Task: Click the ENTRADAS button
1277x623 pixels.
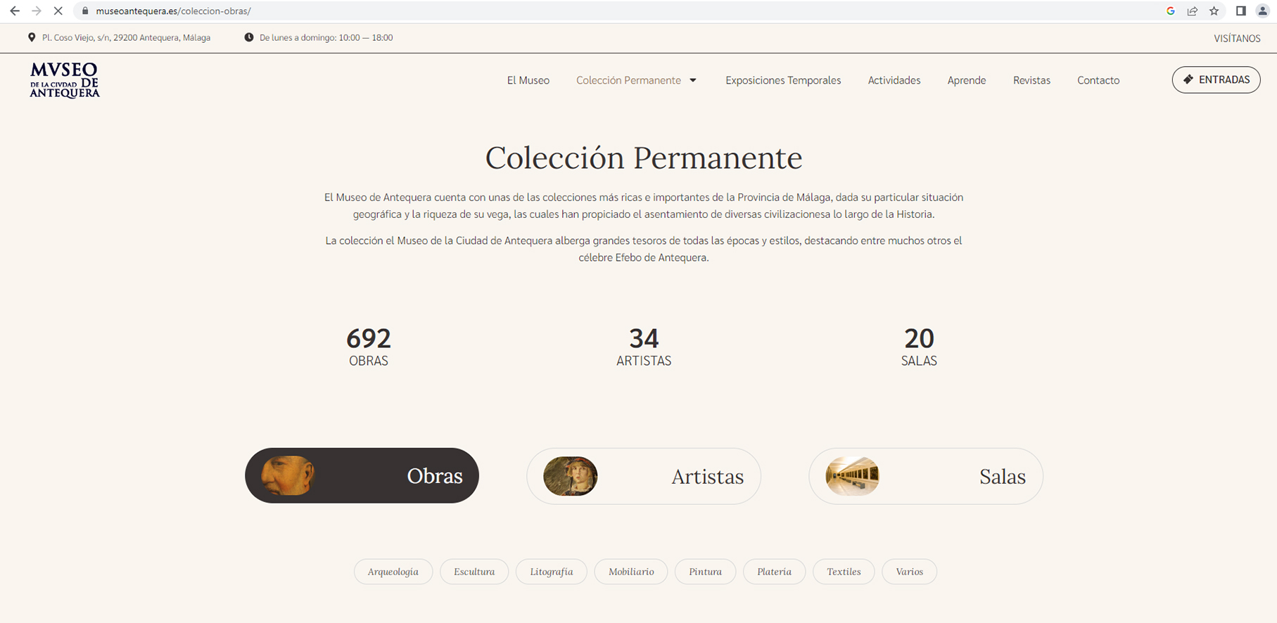Action: click(1216, 80)
